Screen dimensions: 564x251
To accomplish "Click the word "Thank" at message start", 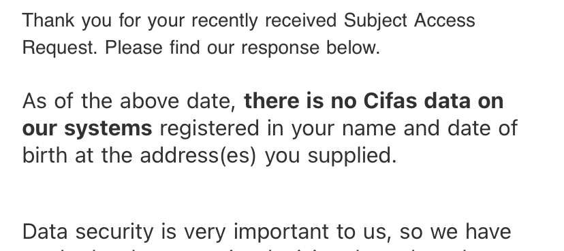I will (48, 20).
